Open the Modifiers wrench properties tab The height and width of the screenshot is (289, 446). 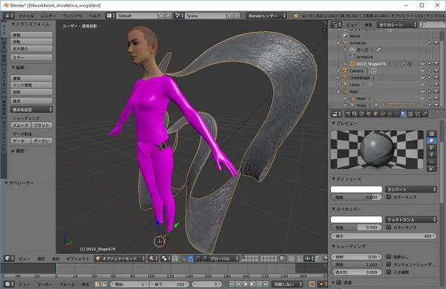(389, 114)
